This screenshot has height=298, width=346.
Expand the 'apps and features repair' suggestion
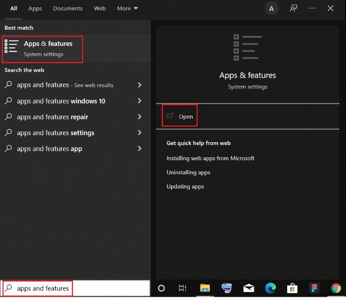pyautogui.click(x=139, y=117)
